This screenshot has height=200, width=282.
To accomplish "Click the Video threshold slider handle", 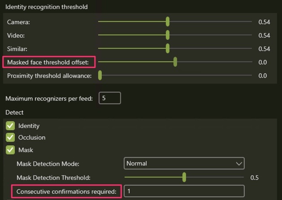I will coord(168,35).
